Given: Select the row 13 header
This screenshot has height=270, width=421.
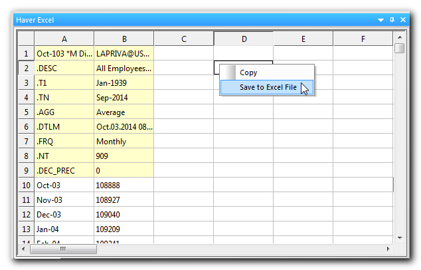Looking at the screenshot, I should 26,229.
